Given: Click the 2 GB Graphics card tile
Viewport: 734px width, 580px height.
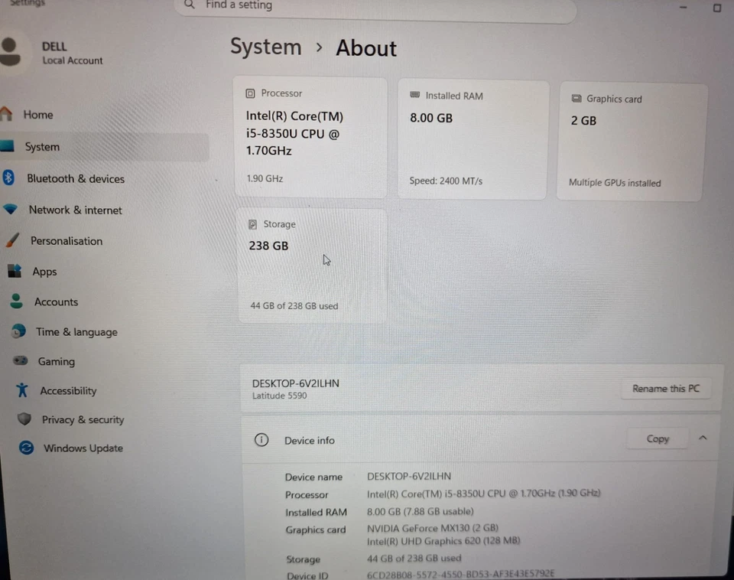Looking at the screenshot, I should pos(632,142).
